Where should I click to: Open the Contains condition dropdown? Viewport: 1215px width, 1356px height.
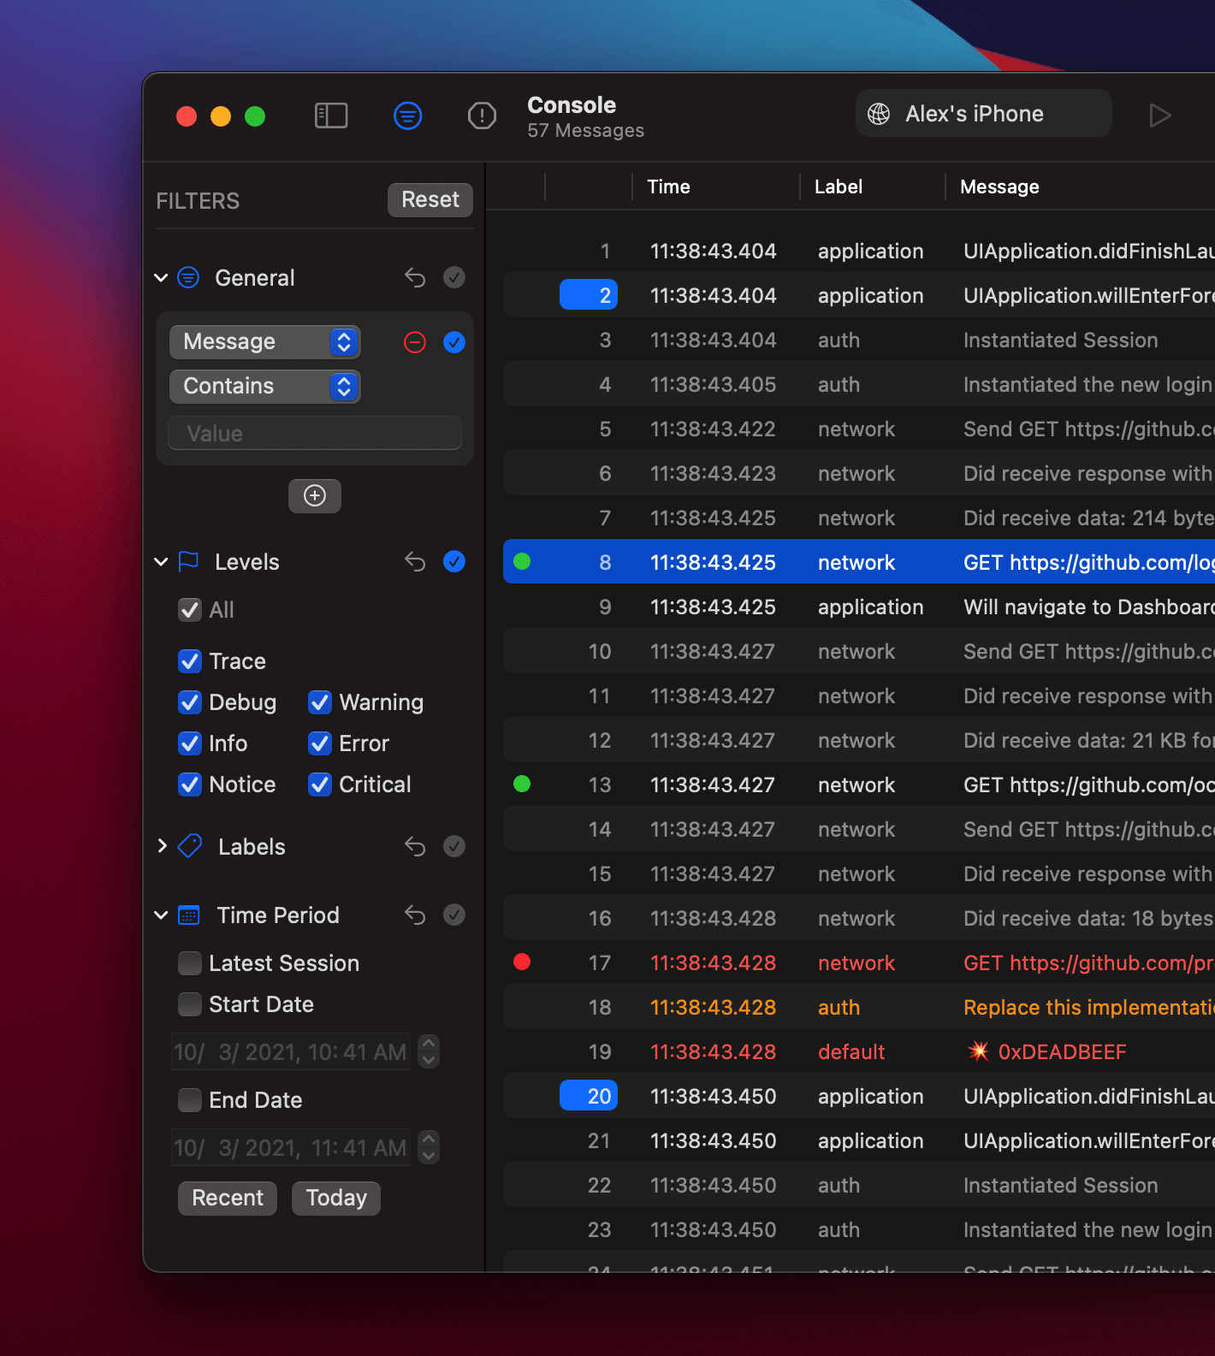pos(265,387)
